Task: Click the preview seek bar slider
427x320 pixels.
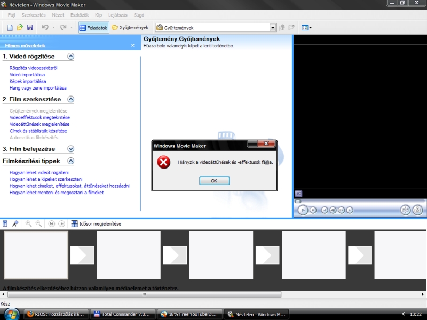Action: [x=298, y=202]
